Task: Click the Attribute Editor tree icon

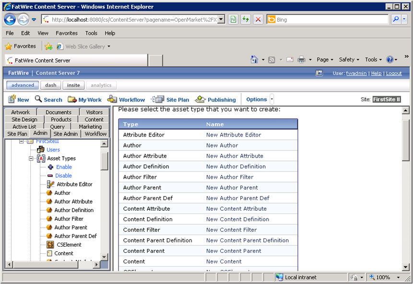Action: pos(50,184)
